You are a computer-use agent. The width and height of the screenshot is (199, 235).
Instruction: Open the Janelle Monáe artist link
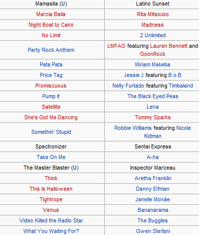click(153, 199)
